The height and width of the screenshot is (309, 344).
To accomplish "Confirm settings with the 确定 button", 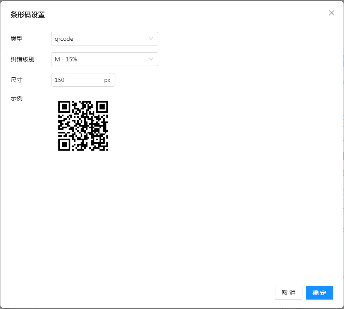I will pyautogui.click(x=319, y=293).
